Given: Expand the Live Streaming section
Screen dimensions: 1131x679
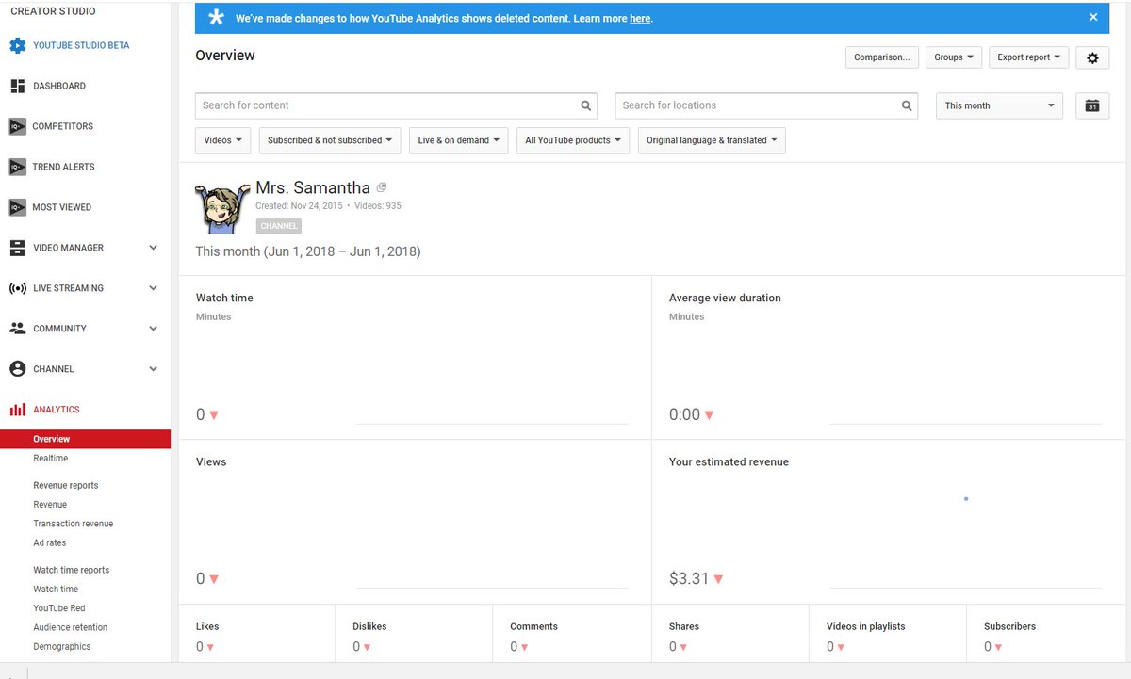Looking at the screenshot, I should tap(153, 288).
